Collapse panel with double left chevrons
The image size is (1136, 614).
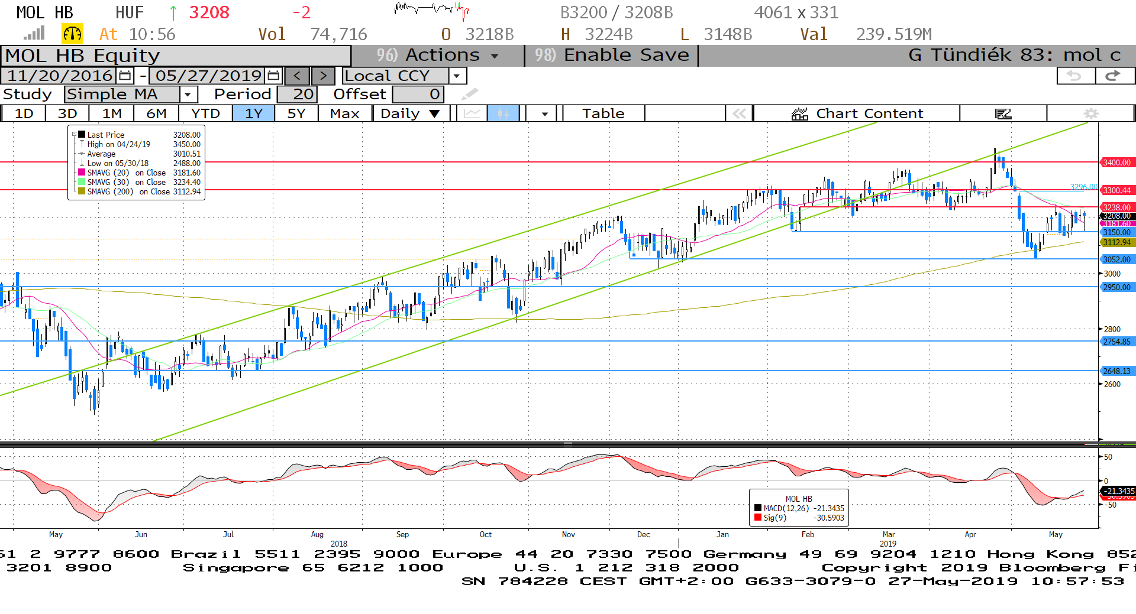(x=739, y=113)
